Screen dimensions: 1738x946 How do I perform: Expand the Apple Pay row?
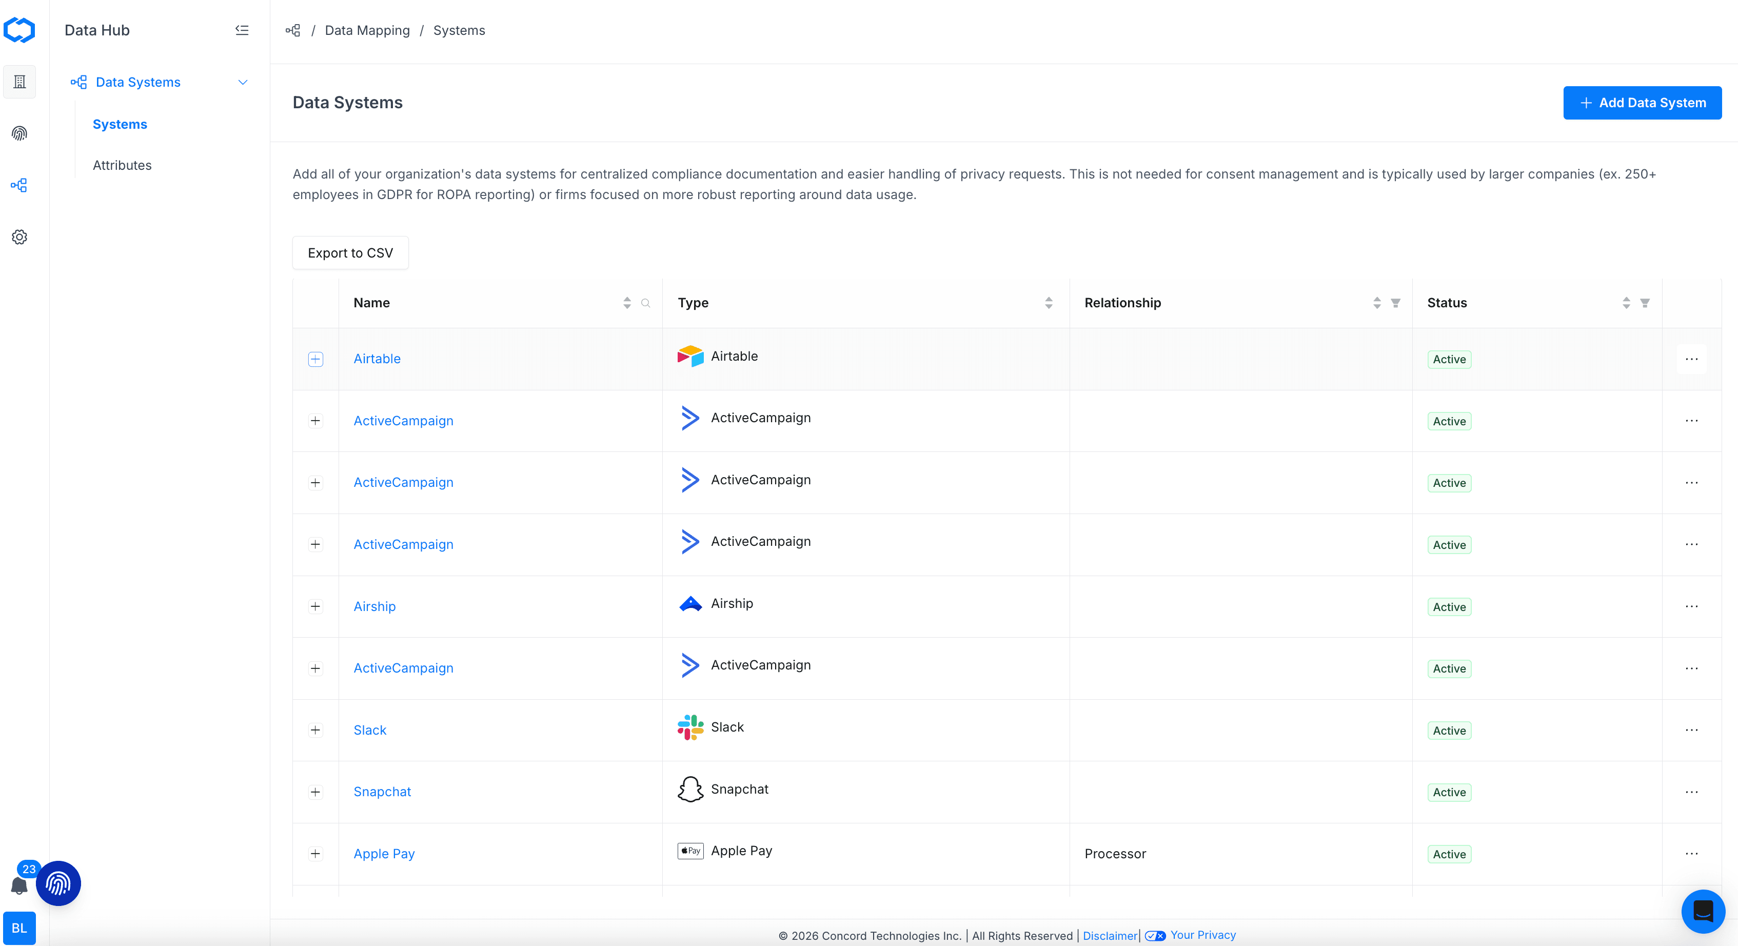tap(315, 854)
